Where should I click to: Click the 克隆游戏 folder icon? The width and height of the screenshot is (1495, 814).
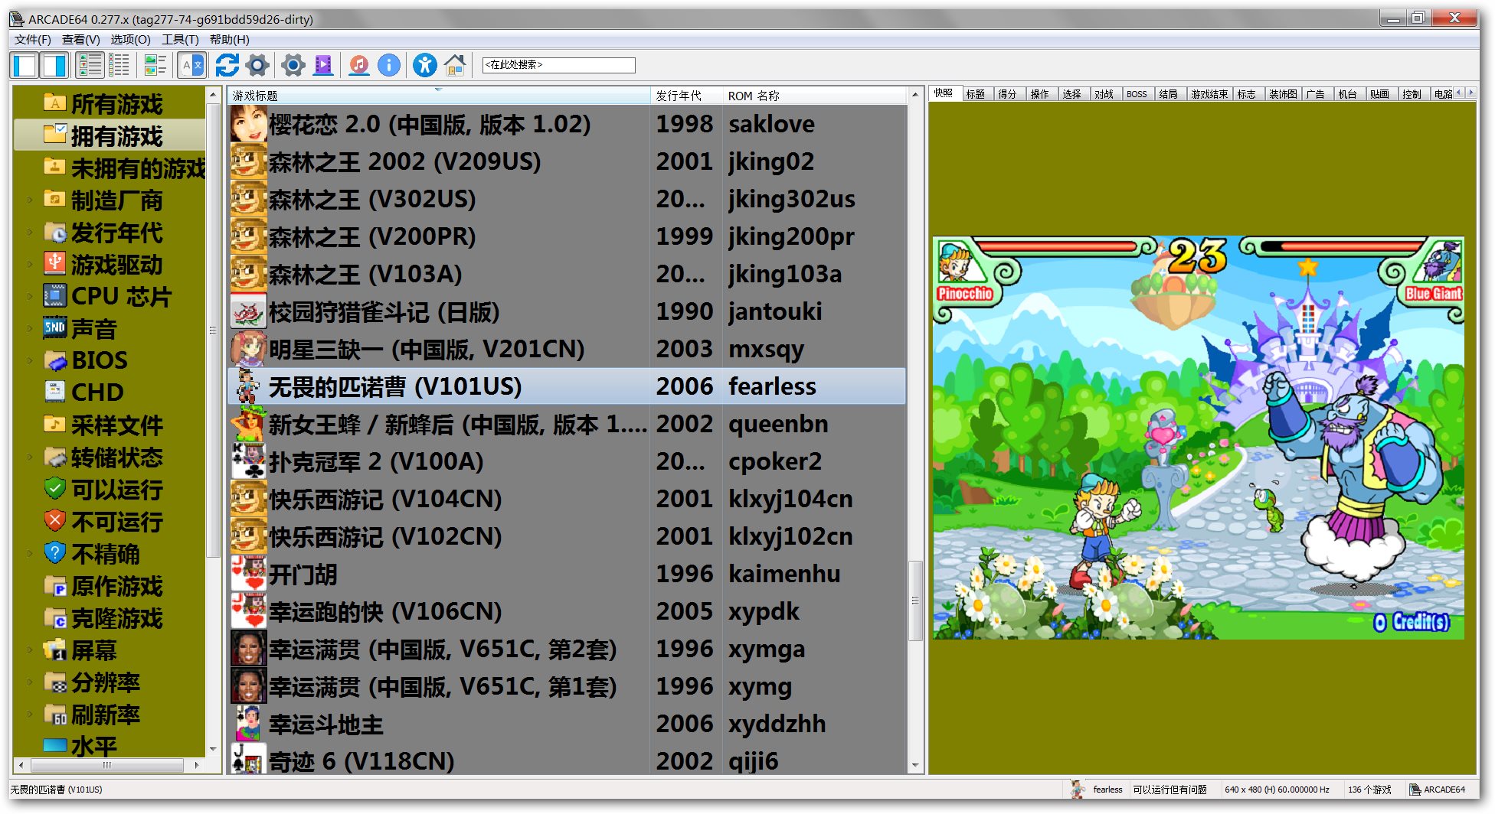54,618
